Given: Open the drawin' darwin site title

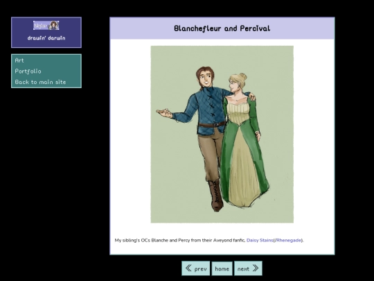Looking at the screenshot, I should [46, 38].
